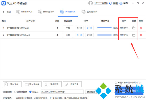The width and height of the screenshot is (146, 102).
Task: Move row 1 down with 下移
Action: tap(89, 28)
